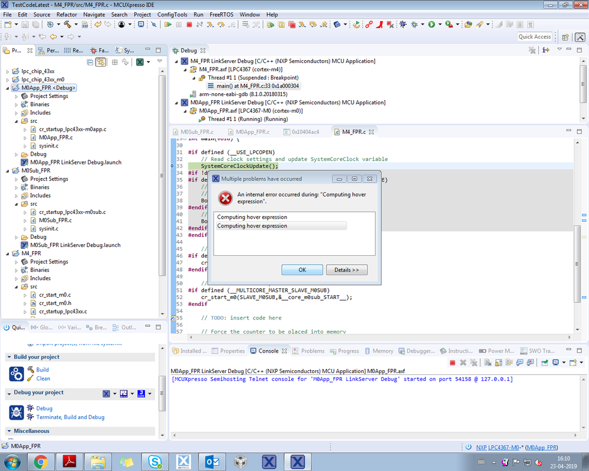This screenshot has width=589, height=471.
Task: Click the restart icon in toolbar
Action: click(x=356, y=25)
